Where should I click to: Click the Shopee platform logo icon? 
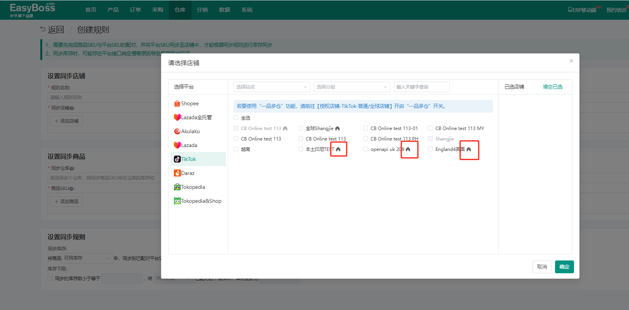[177, 103]
